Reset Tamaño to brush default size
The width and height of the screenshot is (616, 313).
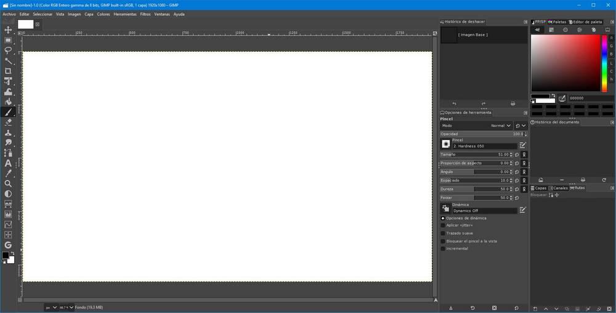(517, 155)
